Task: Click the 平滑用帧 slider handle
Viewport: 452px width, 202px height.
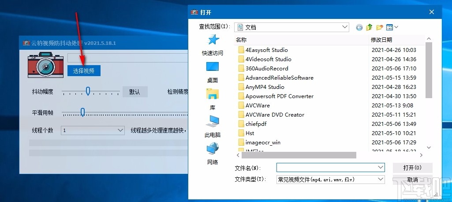Action: pyautogui.click(x=82, y=113)
